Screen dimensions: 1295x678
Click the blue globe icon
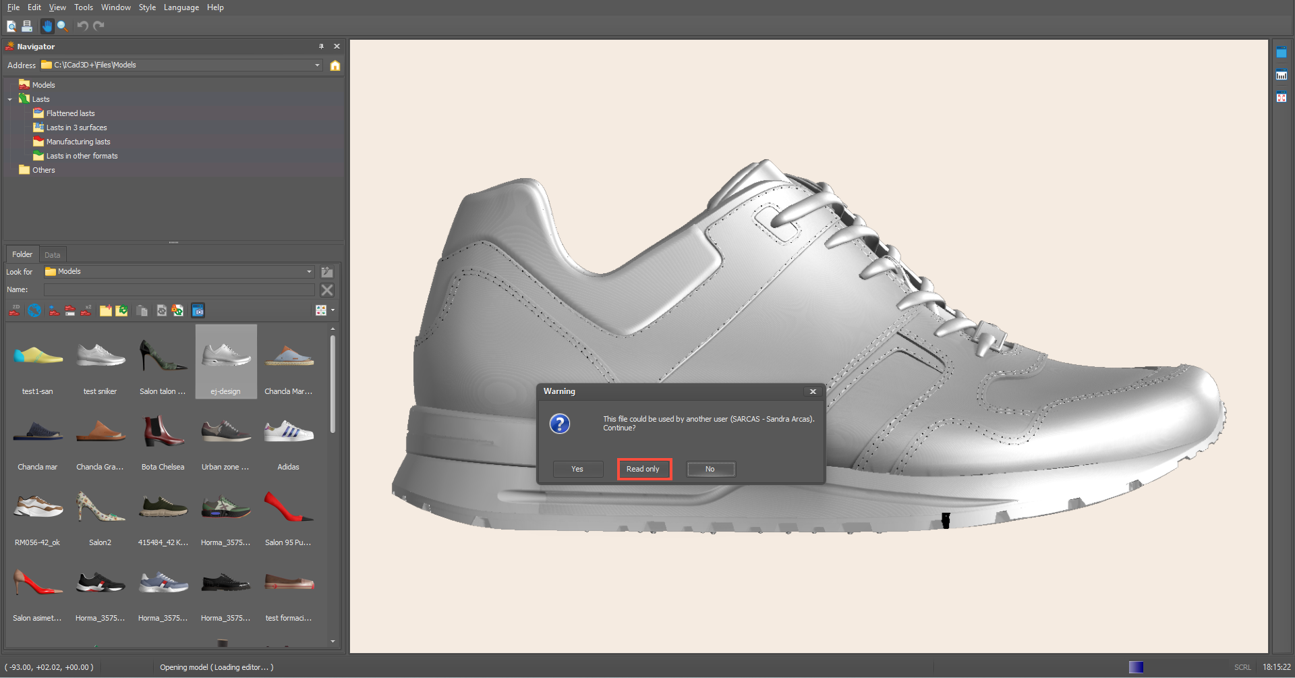(x=34, y=310)
